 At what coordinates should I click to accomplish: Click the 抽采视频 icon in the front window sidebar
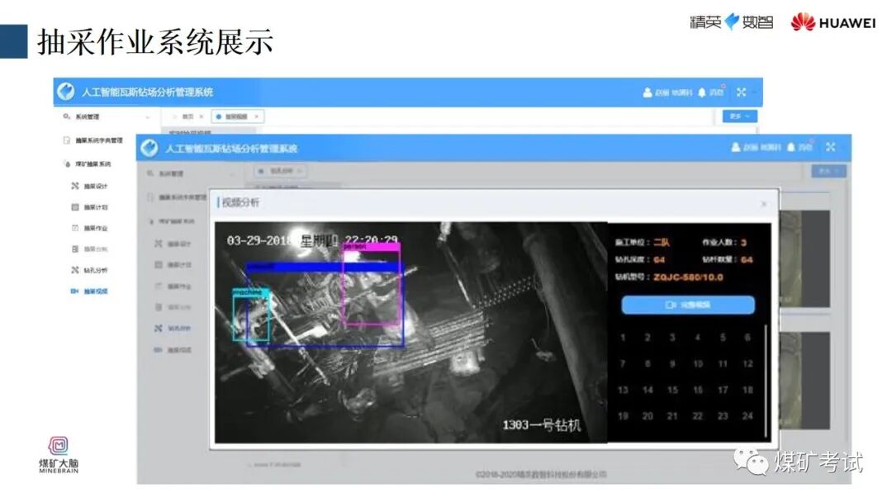[159, 349]
